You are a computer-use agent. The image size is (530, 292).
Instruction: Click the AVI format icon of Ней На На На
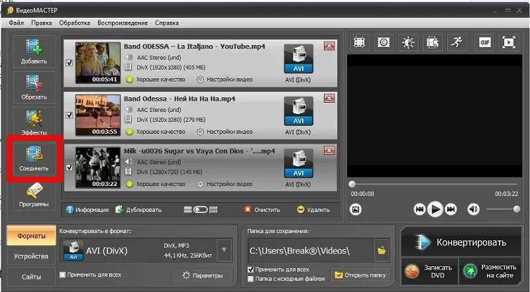click(x=299, y=111)
